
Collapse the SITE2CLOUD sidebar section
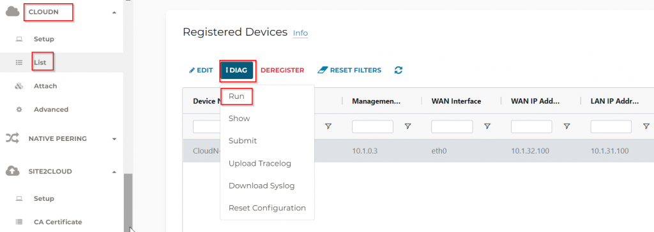pos(114,171)
